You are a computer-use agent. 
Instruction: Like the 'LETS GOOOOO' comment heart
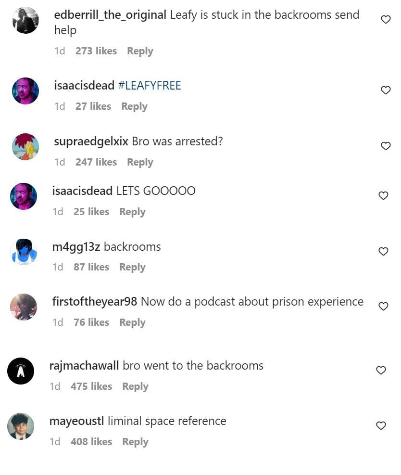383,196
